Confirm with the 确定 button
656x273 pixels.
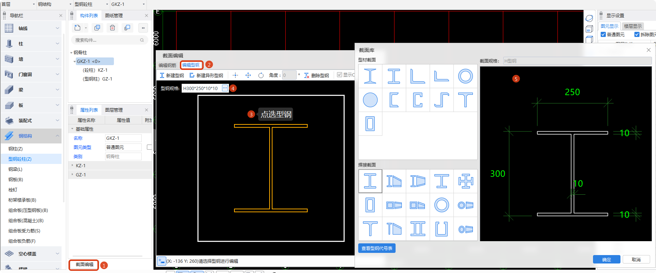(x=607, y=259)
